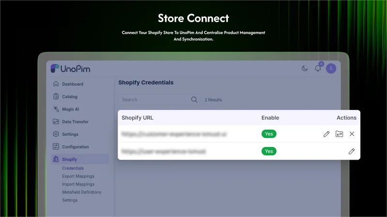
Task: Open the user avatar S menu
Action: [331, 68]
